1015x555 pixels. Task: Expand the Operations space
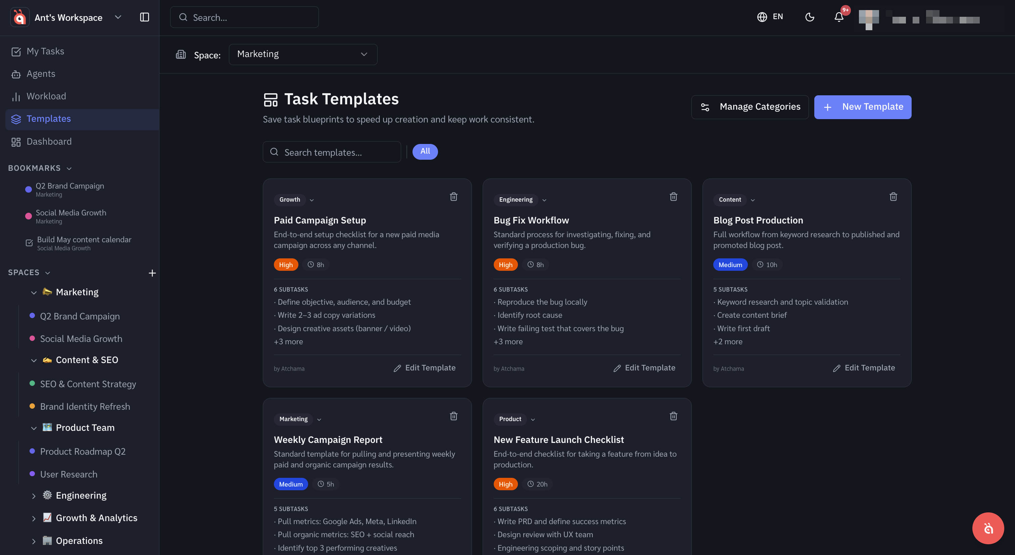coord(34,541)
